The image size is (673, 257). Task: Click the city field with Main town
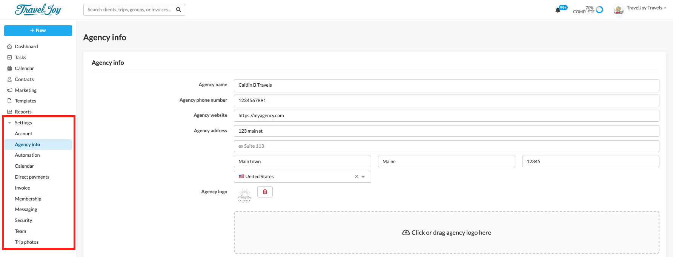(x=303, y=162)
